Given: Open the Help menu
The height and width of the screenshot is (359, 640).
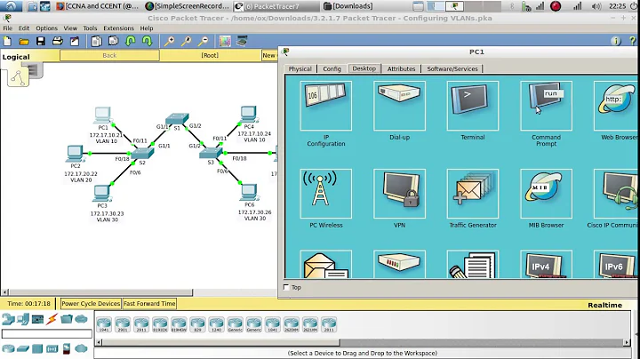Looking at the screenshot, I should coord(147,28).
